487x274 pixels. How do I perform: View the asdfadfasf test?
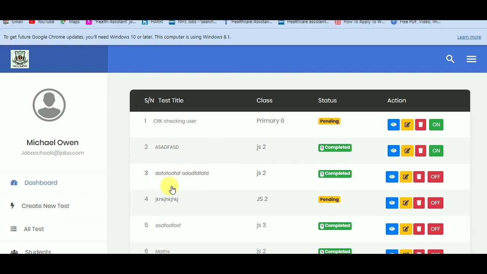(392, 229)
